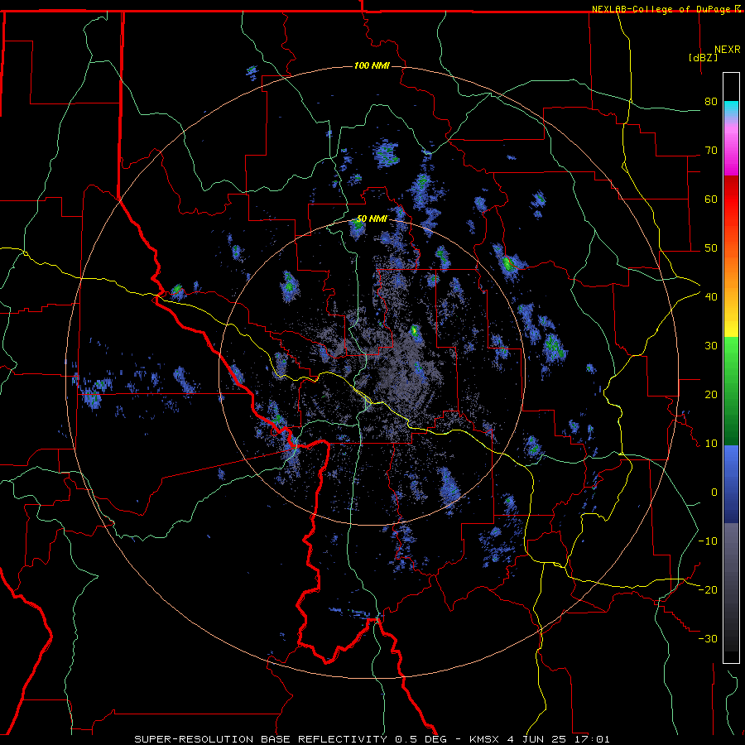Click the 20 value on the dBZ scale
Image resolution: width=745 pixels, height=745 pixels.
[711, 394]
